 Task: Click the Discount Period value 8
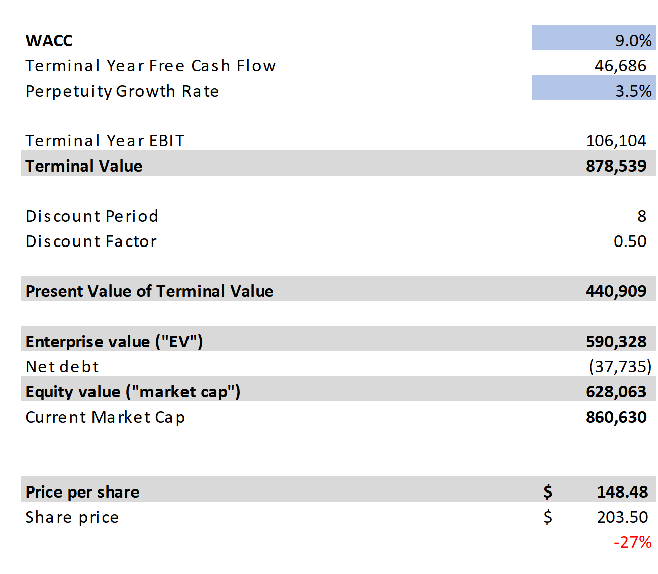(x=641, y=216)
